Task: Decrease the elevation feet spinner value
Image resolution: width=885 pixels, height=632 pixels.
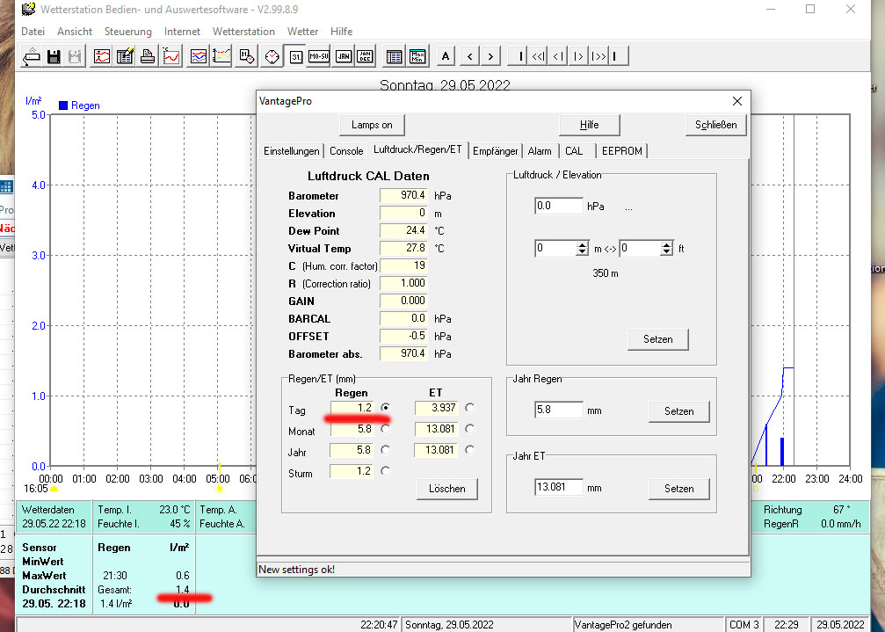Action: coord(666,253)
